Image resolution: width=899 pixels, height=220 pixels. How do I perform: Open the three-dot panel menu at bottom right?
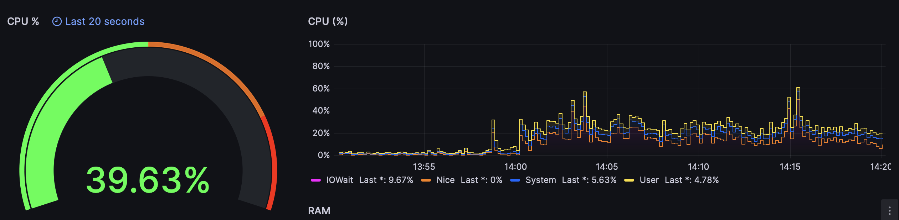point(890,211)
